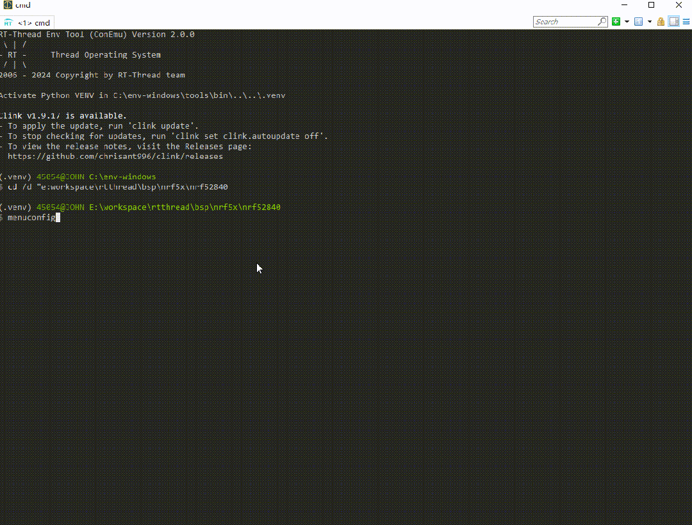Click the dotted-frame view icon beside the hamburger menu

674,21
